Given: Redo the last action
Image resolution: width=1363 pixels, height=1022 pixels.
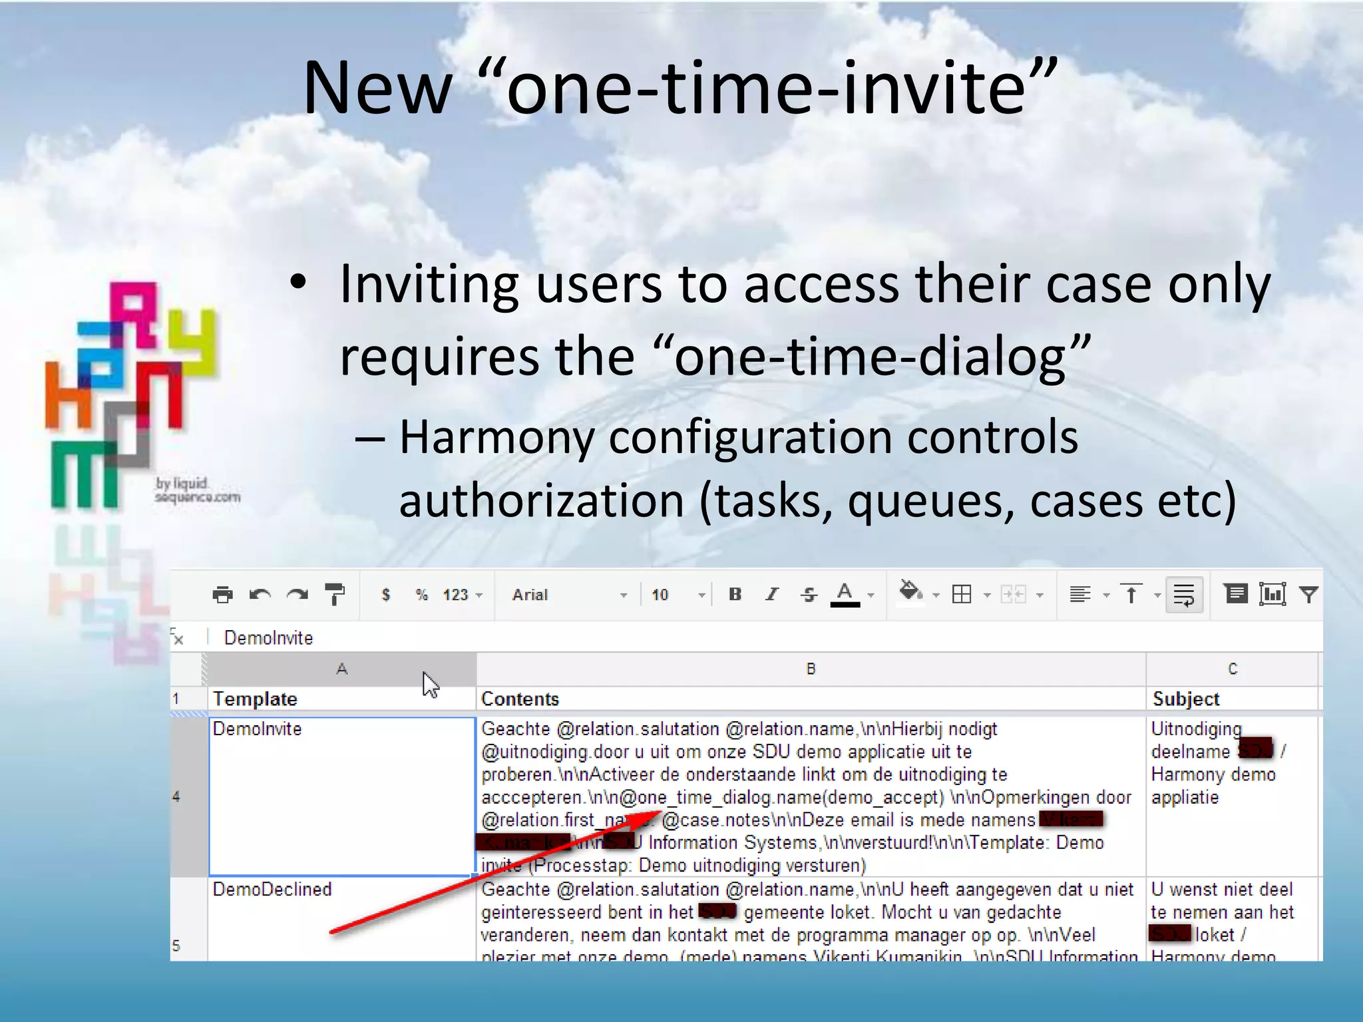Looking at the screenshot, I should click(297, 594).
